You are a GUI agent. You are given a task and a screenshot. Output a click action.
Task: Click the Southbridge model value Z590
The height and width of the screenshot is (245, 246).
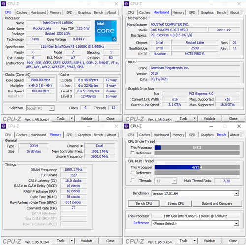(195, 48)
